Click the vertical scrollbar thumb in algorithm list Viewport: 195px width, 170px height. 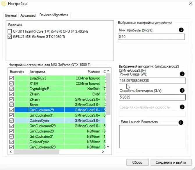108,94
